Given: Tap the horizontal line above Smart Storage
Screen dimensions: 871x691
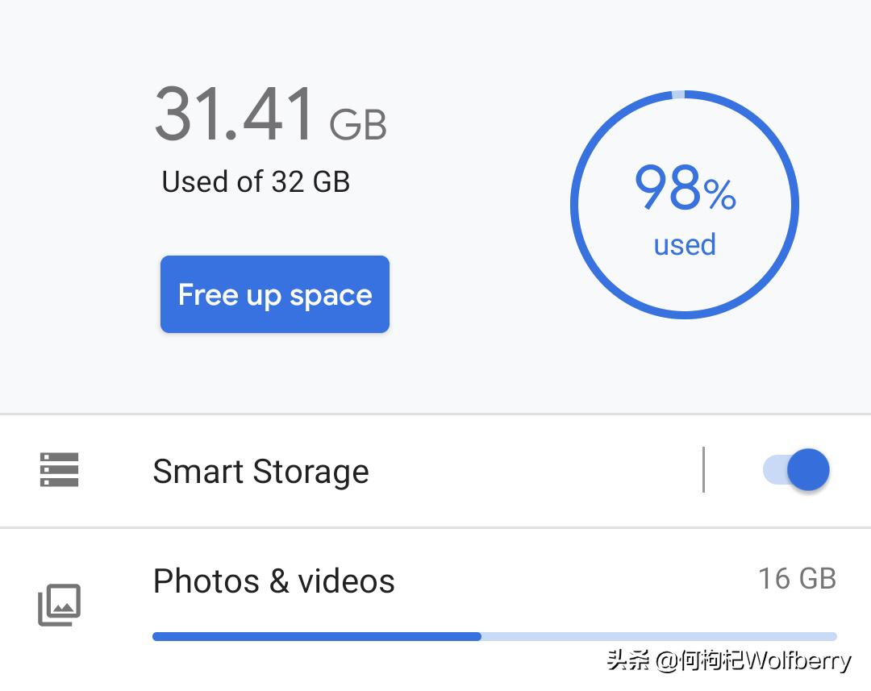Looking at the screenshot, I should click(x=435, y=414).
